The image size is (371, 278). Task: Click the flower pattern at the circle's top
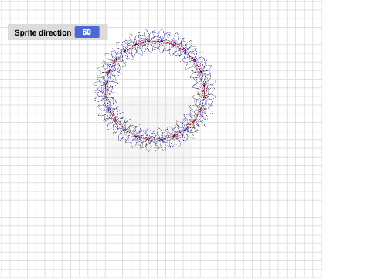(155, 41)
